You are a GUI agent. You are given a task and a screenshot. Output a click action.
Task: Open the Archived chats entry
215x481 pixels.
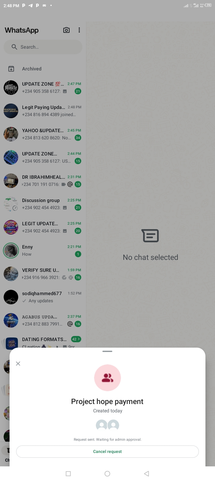pos(43,69)
